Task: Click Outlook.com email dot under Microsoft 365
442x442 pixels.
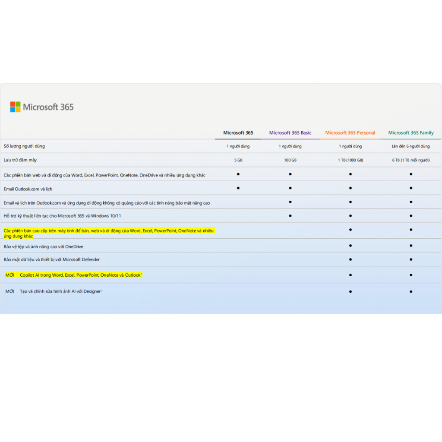Action: click(238, 188)
